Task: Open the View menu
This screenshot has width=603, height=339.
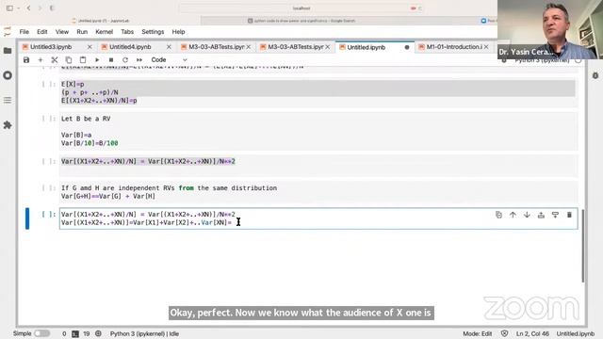Action: 62,32
